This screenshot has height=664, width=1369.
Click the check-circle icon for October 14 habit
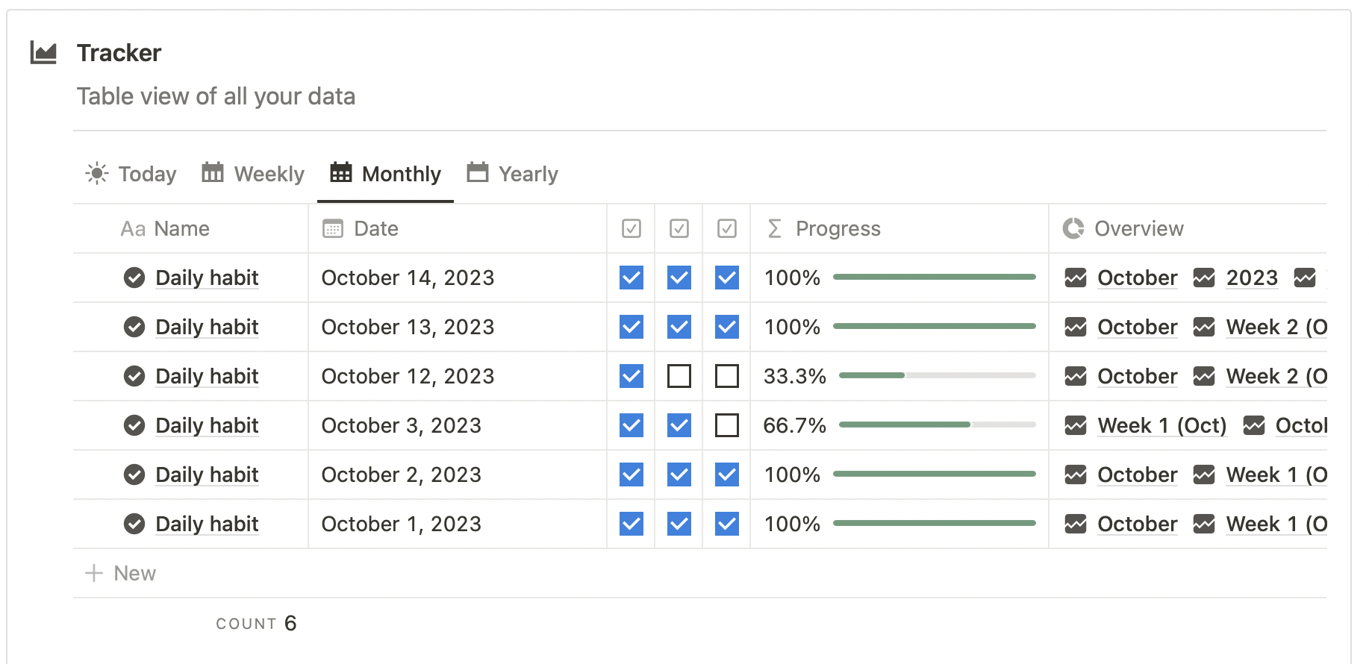point(134,278)
